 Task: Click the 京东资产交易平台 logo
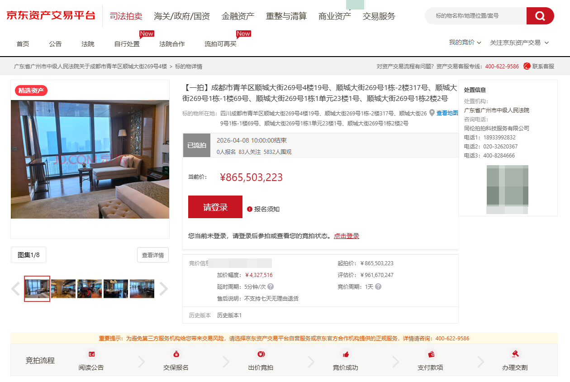[x=50, y=15]
